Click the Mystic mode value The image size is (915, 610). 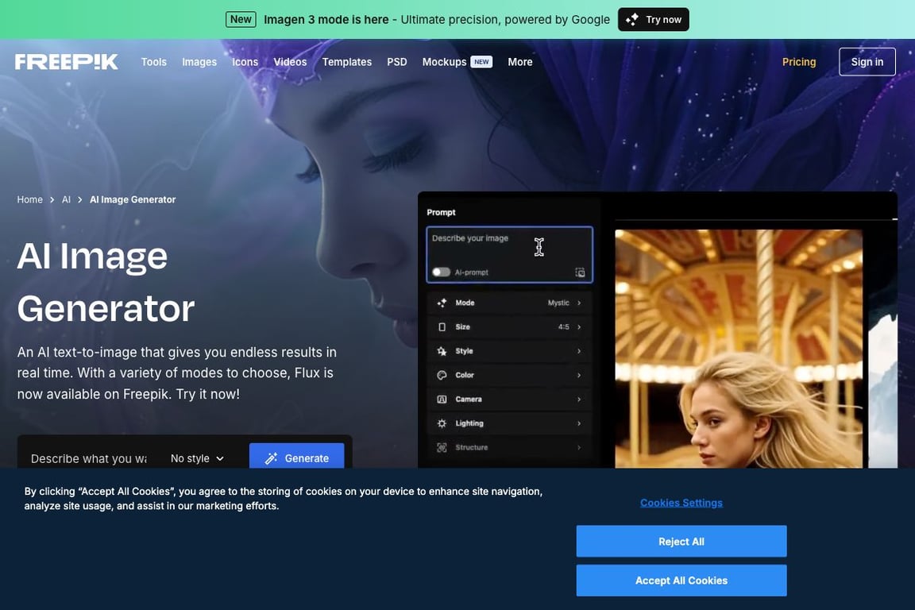click(x=558, y=303)
